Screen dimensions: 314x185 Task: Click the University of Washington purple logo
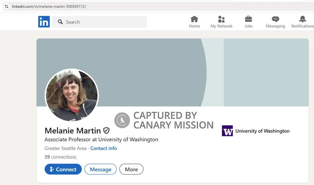pos(227,131)
